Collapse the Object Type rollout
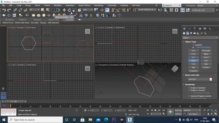This screenshot has height=123, width=219. click(x=191, y=42)
